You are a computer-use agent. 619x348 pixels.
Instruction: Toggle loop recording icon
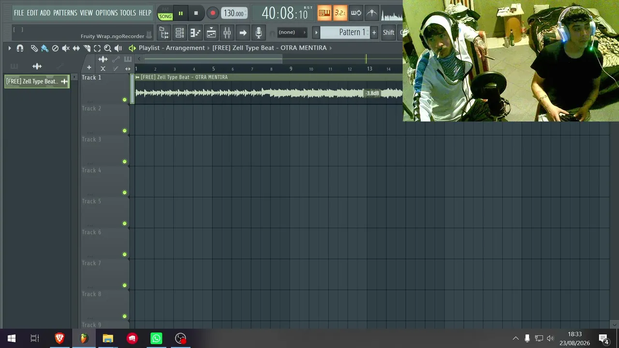(x=356, y=13)
